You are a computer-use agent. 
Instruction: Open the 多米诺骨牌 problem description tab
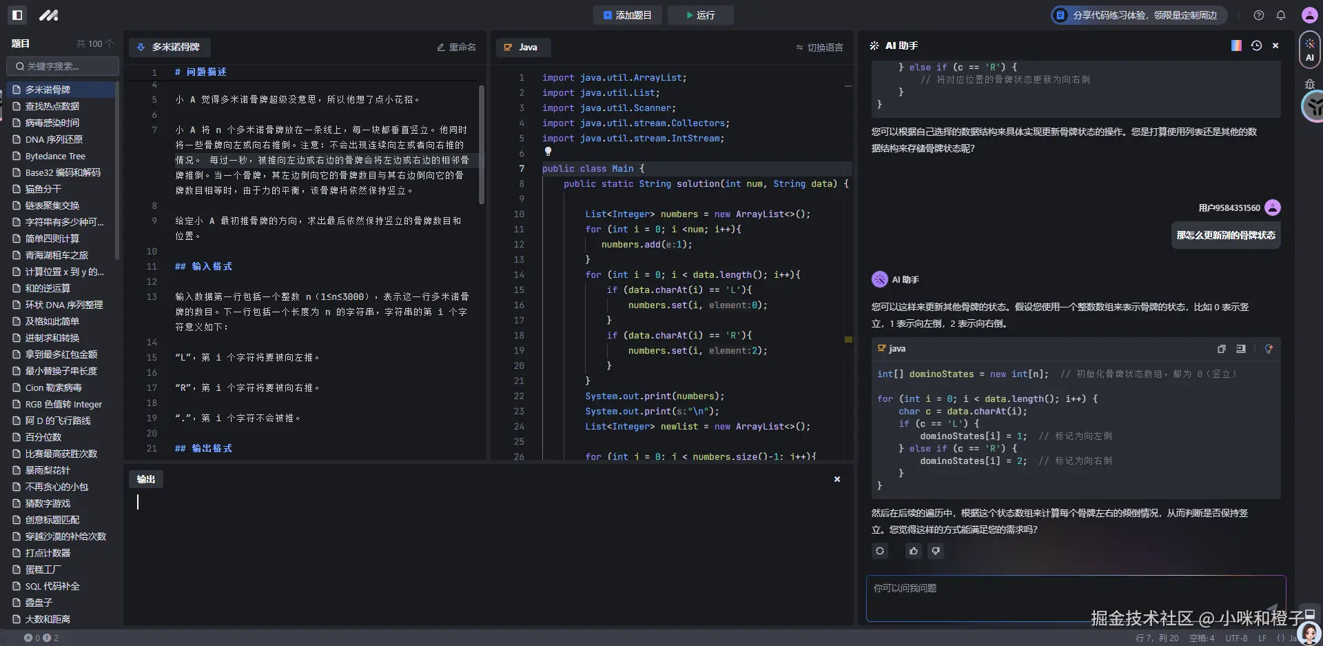coord(170,47)
